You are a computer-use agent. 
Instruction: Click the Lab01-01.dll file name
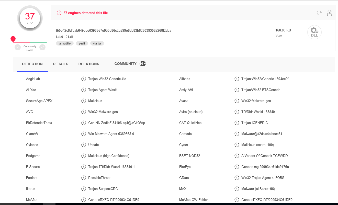click(64, 37)
